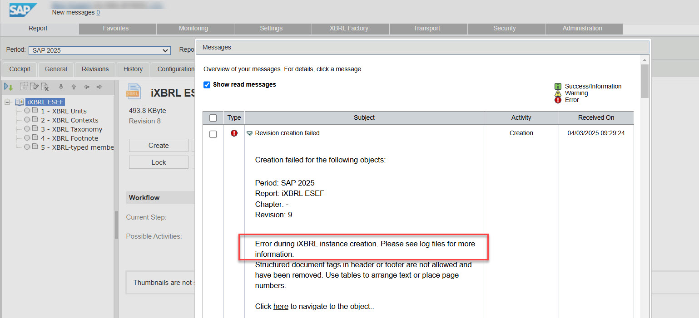
Task: Click the Lock button
Action: click(x=159, y=162)
